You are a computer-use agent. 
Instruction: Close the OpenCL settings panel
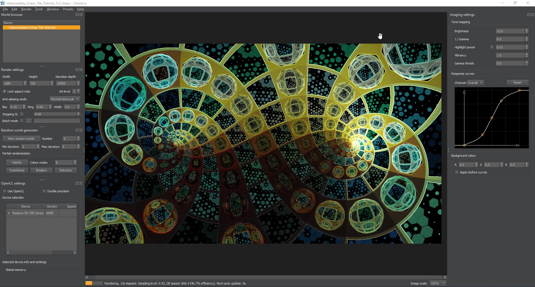(81, 183)
